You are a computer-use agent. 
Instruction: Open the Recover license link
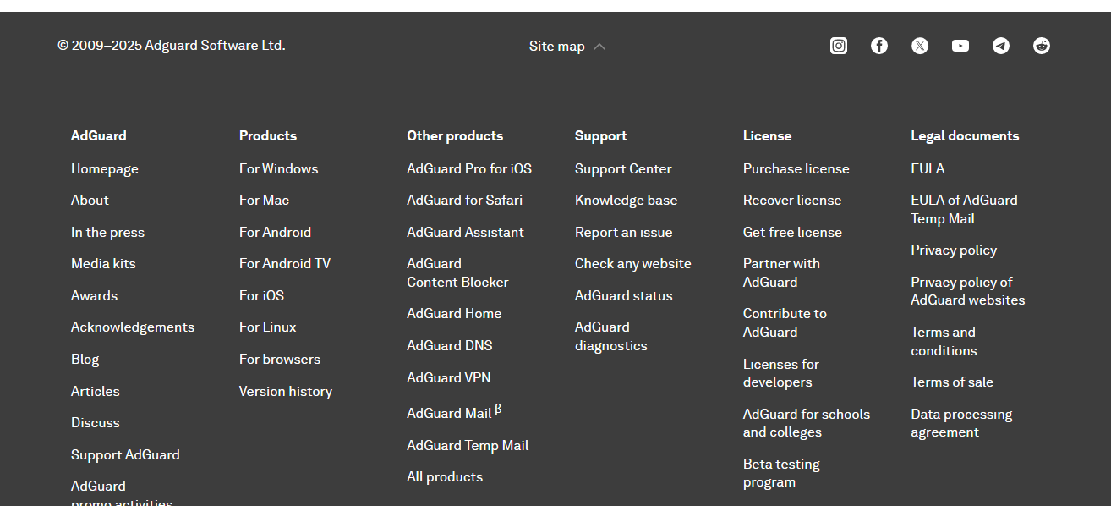pos(792,201)
